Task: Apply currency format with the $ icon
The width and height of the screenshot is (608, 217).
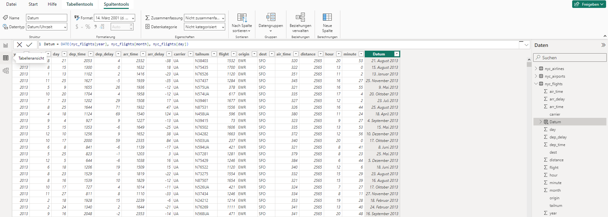Action: point(77,27)
